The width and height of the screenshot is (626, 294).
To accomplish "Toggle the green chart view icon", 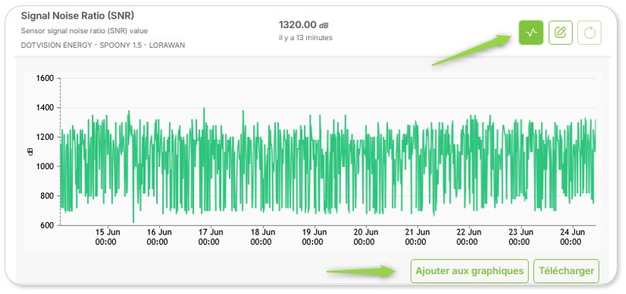I will point(531,32).
